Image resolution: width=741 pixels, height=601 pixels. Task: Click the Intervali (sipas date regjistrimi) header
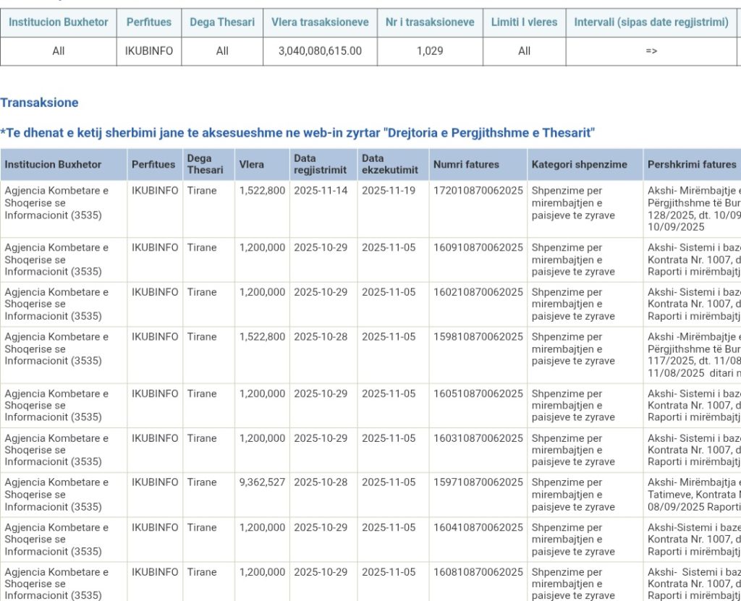click(651, 22)
